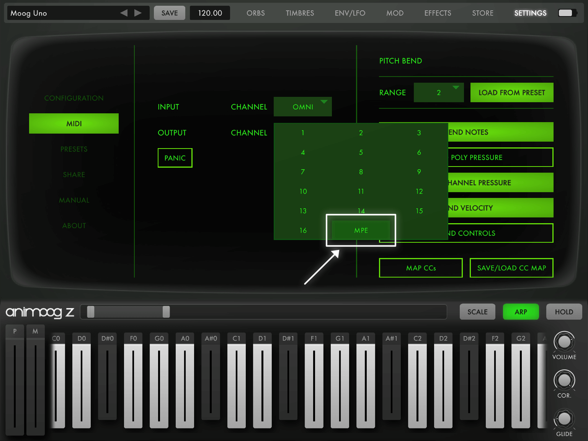Play the D2 key
588x441 pixels.
(443, 380)
